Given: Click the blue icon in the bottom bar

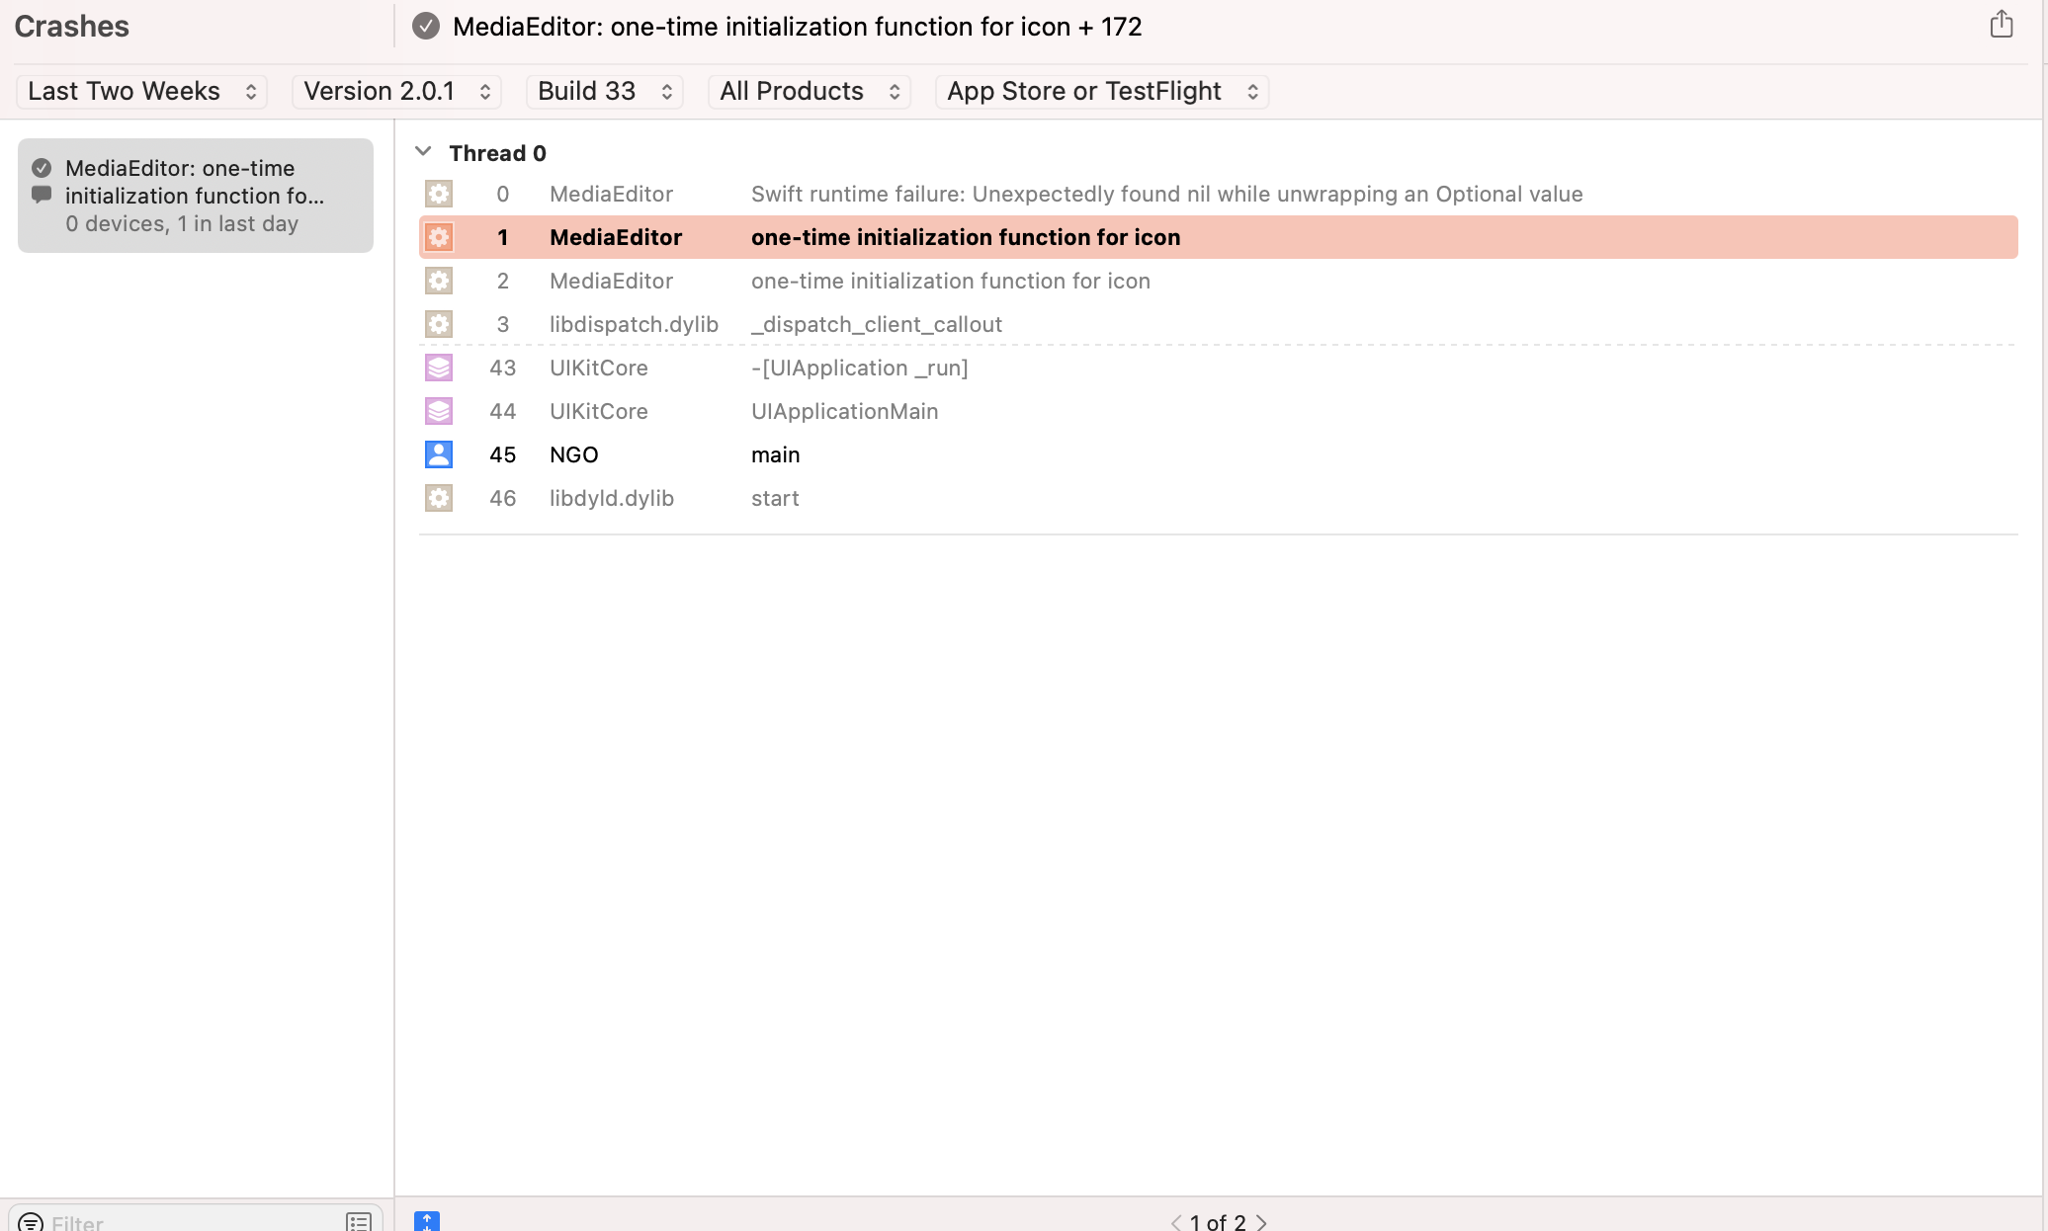Looking at the screenshot, I should pos(427,1221).
